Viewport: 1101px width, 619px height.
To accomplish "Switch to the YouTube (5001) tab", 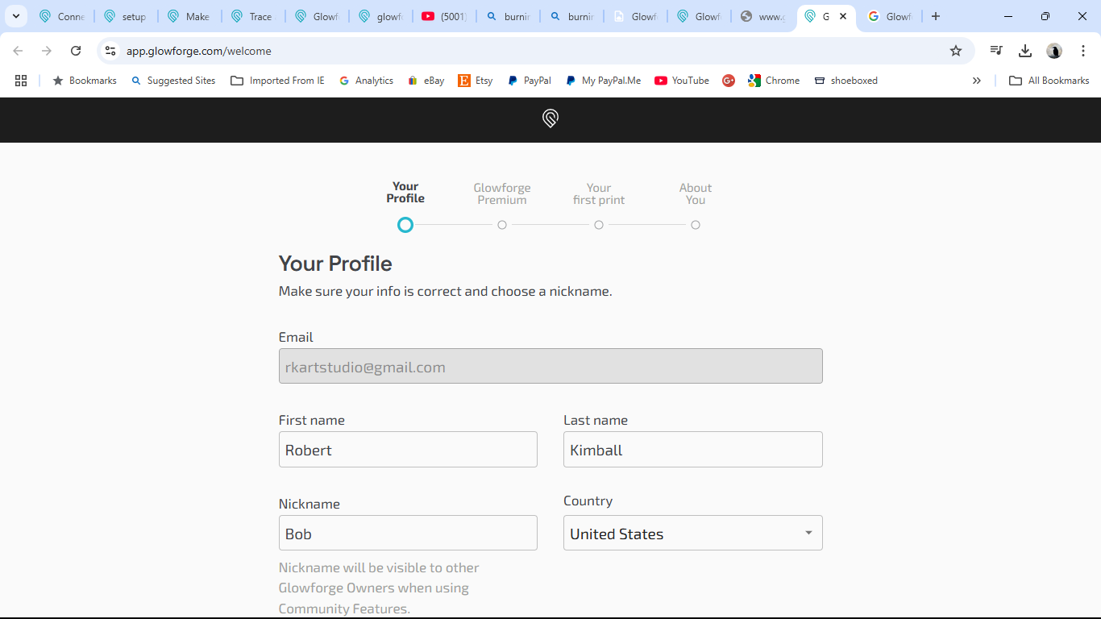I will (444, 16).
